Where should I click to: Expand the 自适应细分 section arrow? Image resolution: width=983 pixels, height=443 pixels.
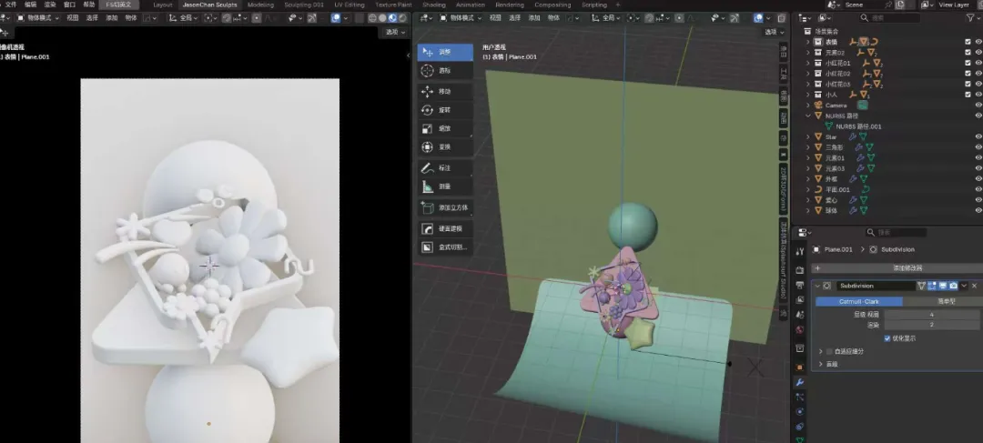click(821, 351)
